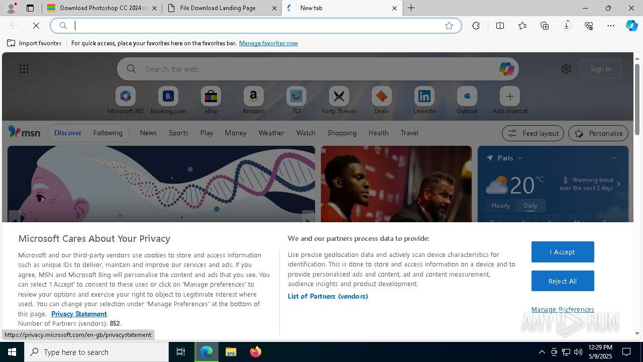The image size is (643, 362).
Task: Open Manage Preferences link
Action: click(563, 309)
